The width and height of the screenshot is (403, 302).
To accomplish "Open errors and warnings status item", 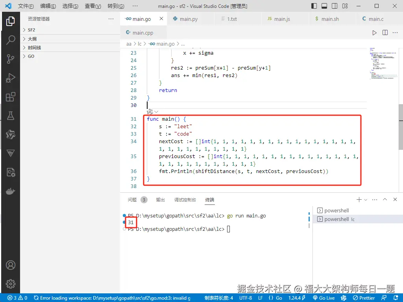I will pos(17,298).
